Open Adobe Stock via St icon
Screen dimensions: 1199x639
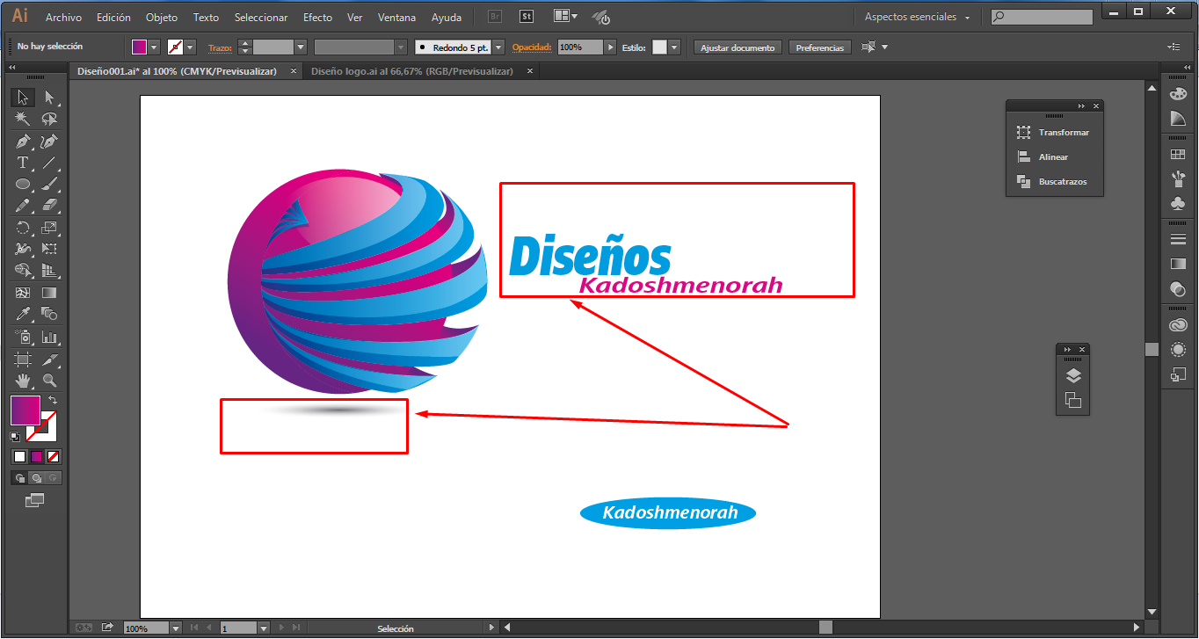click(x=527, y=17)
